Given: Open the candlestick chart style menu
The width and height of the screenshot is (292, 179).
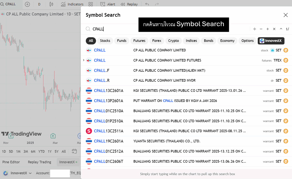Looking at the screenshot, I should tap(51, 4).
